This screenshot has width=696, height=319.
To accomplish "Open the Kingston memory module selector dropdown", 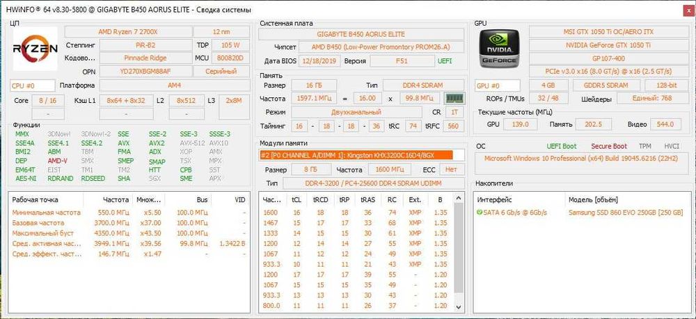I will tap(362, 154).
